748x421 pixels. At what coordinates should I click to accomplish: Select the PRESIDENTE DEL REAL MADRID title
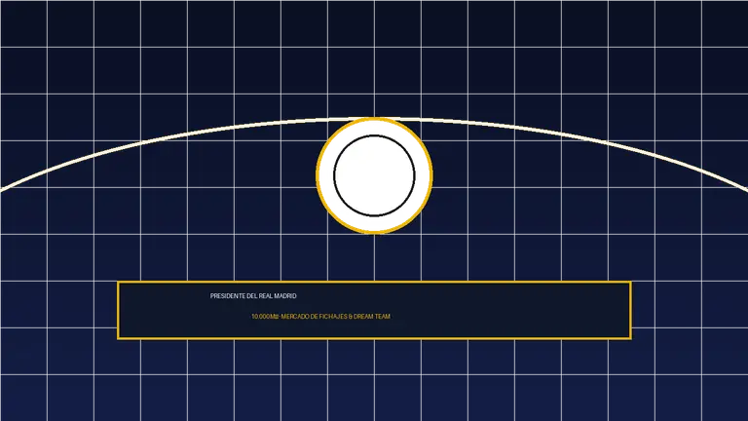253,296
